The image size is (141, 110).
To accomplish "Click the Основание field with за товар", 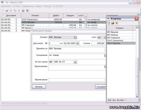I will pyautogui.click(x=76, y=56).
